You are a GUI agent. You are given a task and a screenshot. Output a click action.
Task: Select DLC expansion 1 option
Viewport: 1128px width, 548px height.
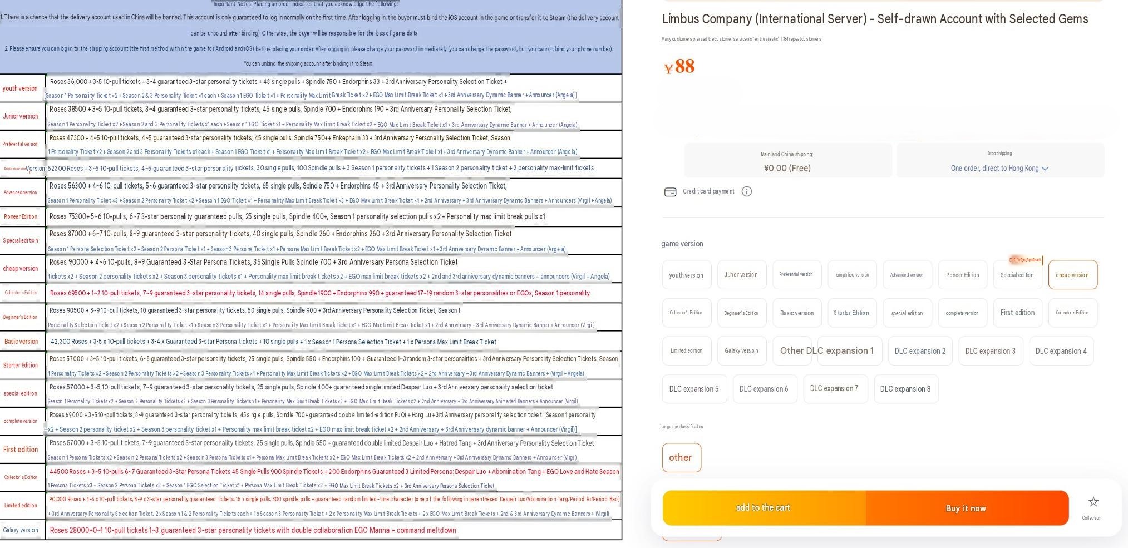point(850,351)
